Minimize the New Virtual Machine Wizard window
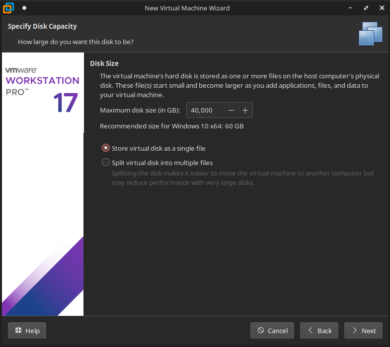Screen dimensions: 390x347 pyautogui.click(x=351, y=8)
